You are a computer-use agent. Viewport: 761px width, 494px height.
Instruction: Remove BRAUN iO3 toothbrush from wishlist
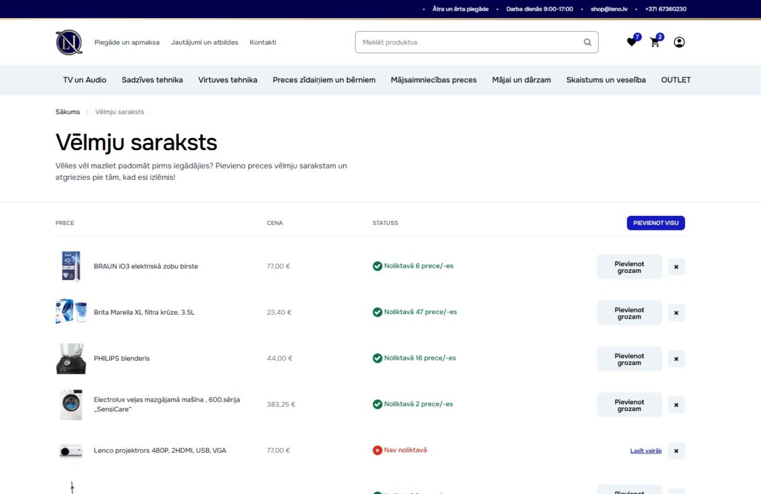676,267
